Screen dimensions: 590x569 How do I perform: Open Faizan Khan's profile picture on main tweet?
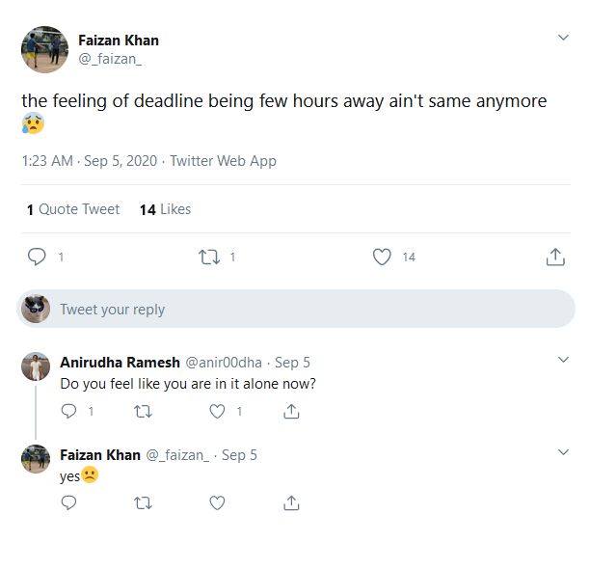[x=44, y=50]
